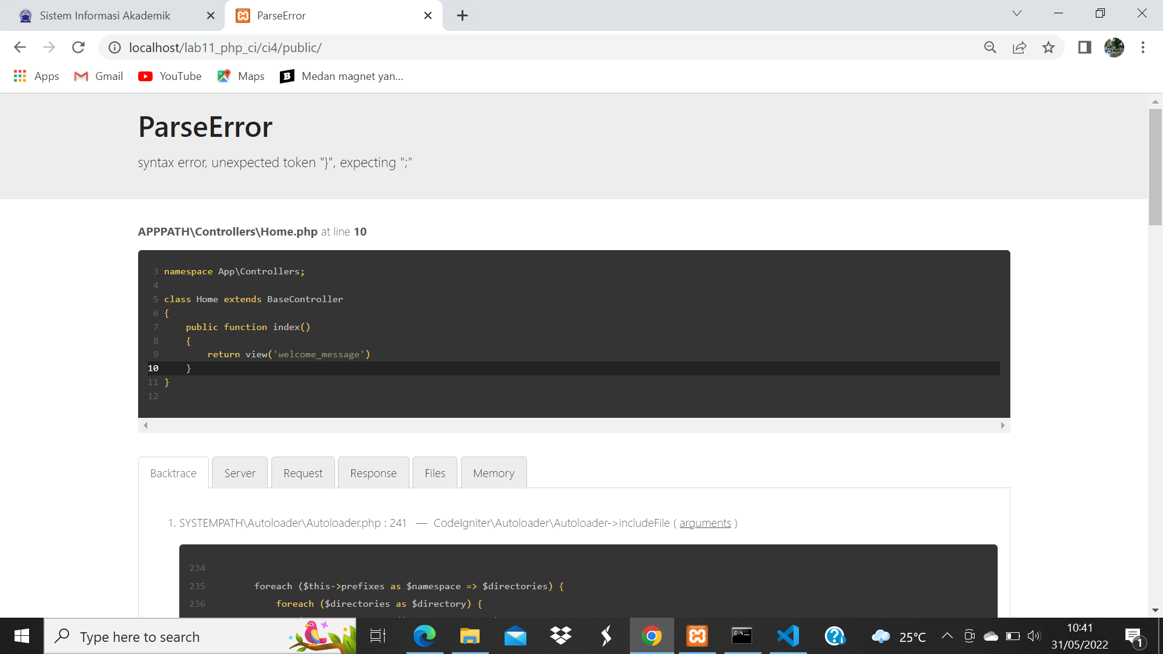Open the YouTube bookmark
Viewport: 1163px width, 654px height.
pos(170,76)
